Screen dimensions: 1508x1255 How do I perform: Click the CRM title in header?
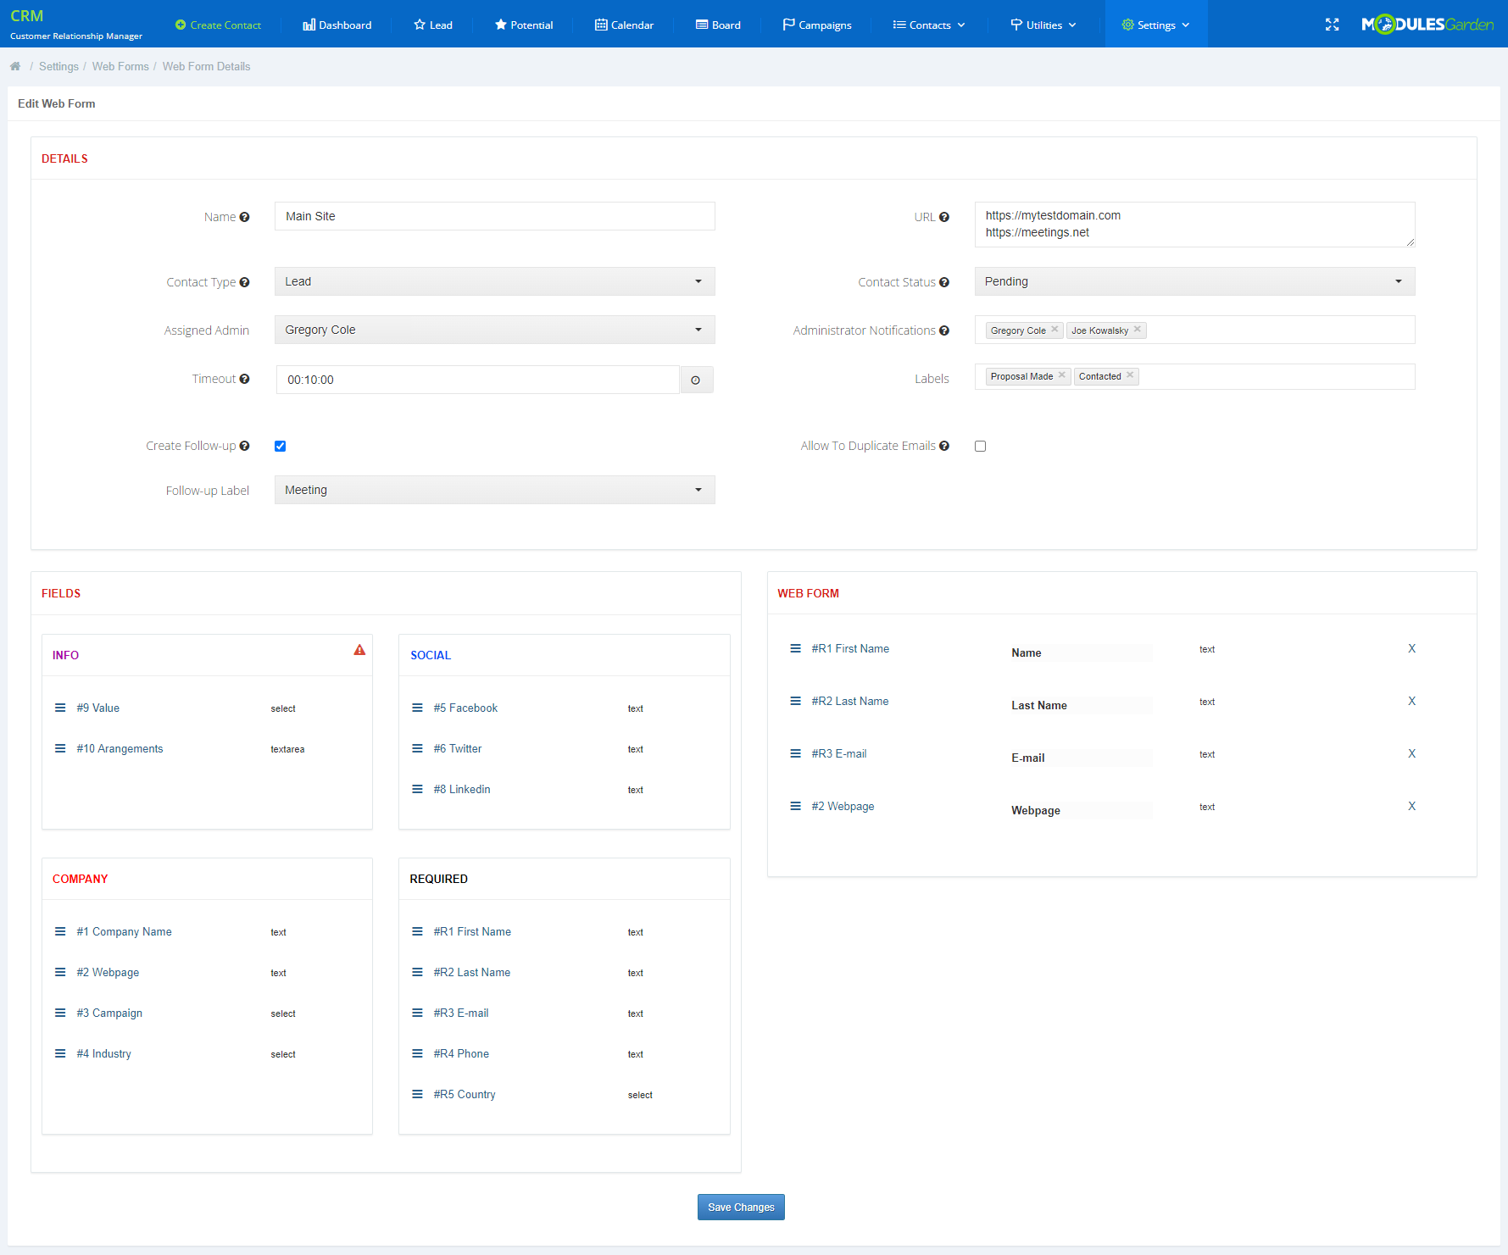(26, 15)
